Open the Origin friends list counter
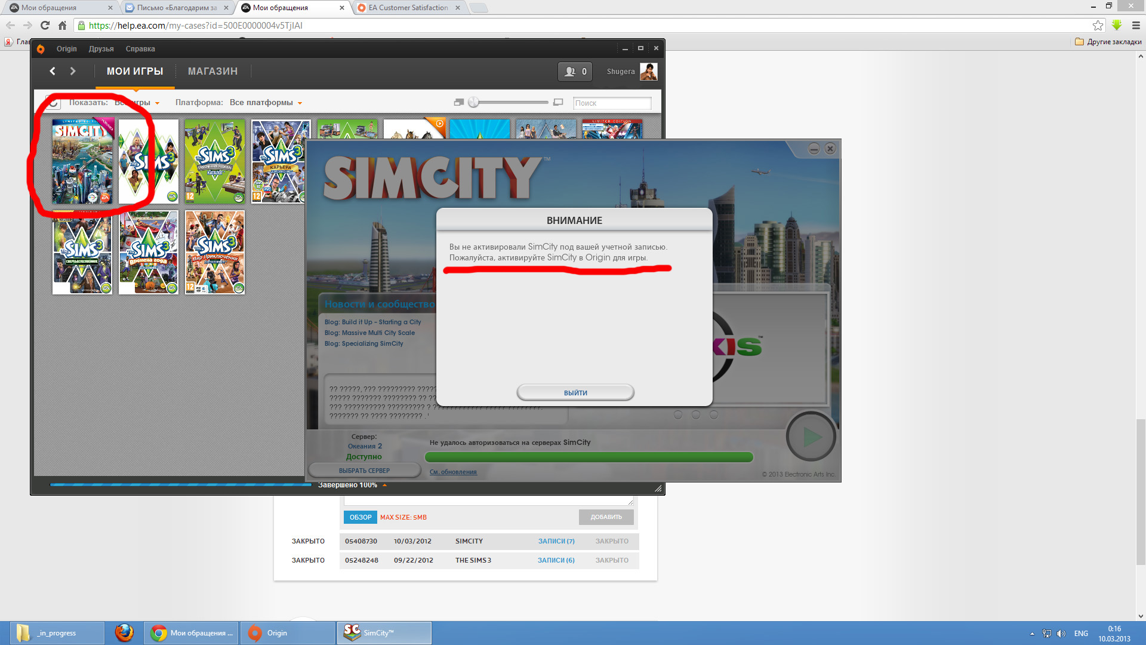Image resolution: width=1146 pixels, height=645 pixels. click(x=575, y=72)
